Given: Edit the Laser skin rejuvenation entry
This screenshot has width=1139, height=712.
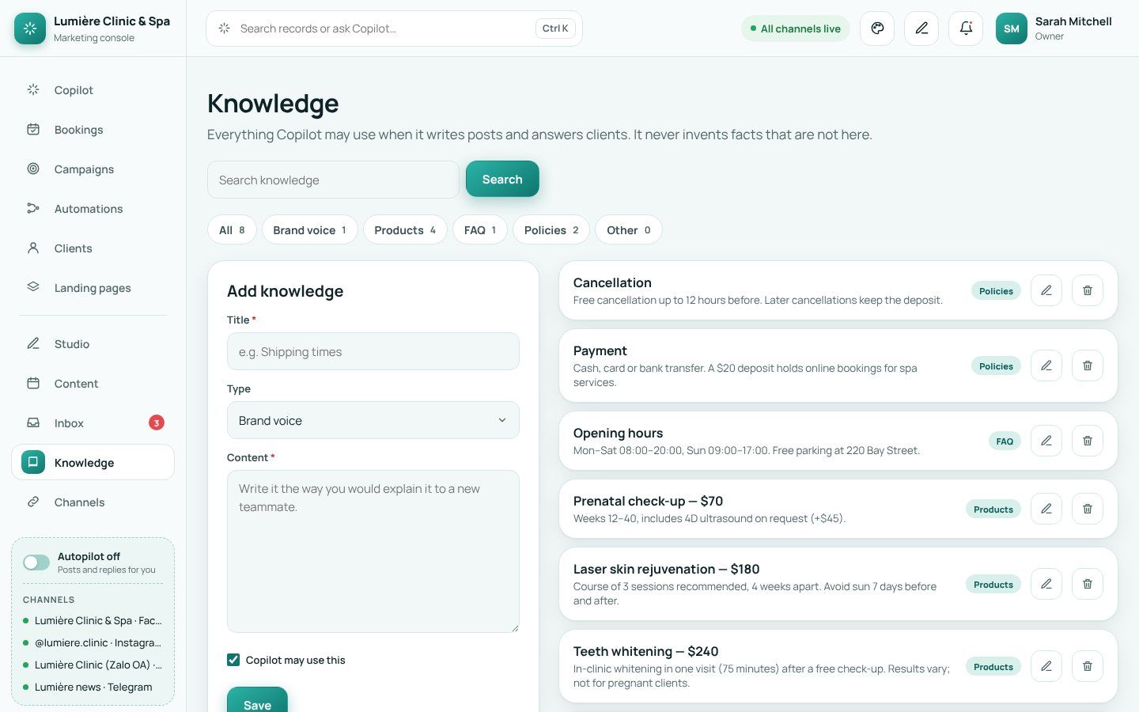Looking at the screenshot, I should (1046, 584).
